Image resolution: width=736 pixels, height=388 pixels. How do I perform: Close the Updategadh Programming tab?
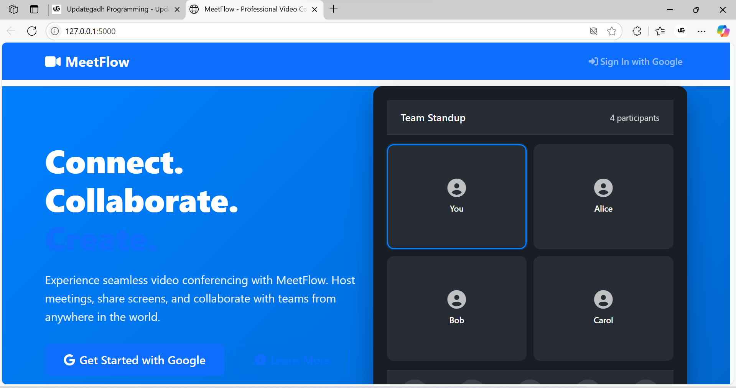click(177, 10)
